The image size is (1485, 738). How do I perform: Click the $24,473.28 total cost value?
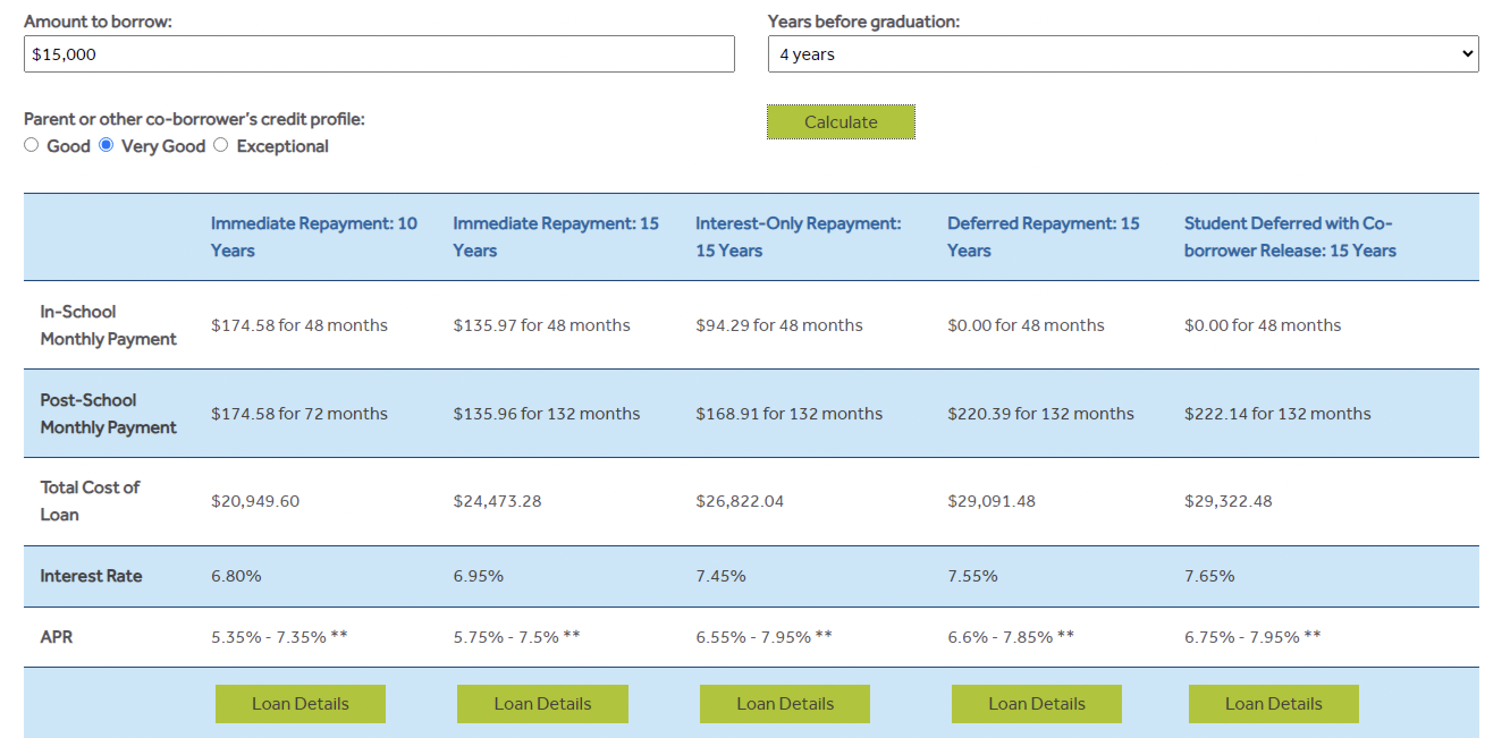click(497, 501)
